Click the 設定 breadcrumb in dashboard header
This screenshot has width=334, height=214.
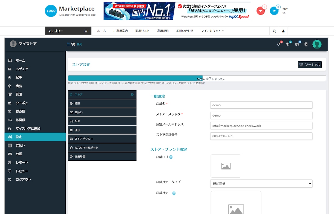[x=80, y=44]
